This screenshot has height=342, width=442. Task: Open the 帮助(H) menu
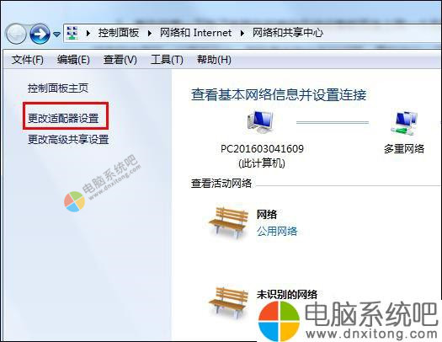tap(214, 60)
